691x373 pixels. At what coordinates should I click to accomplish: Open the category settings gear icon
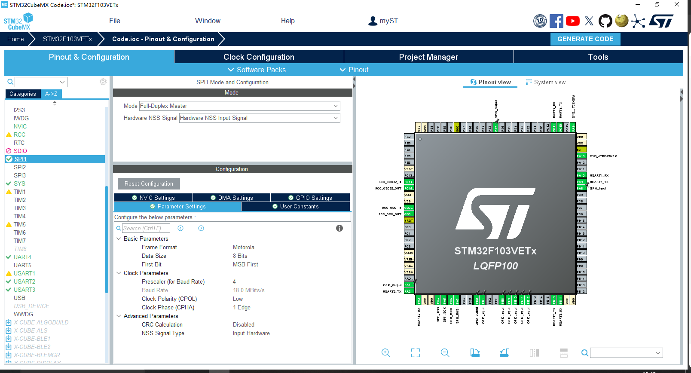(x=103, y=82)
